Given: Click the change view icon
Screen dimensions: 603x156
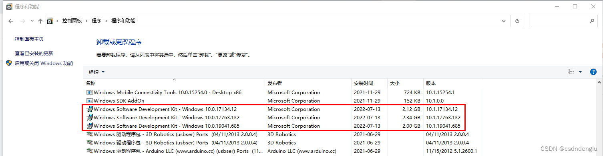Looking at the screenshot, I should click(x=571, y=72).
